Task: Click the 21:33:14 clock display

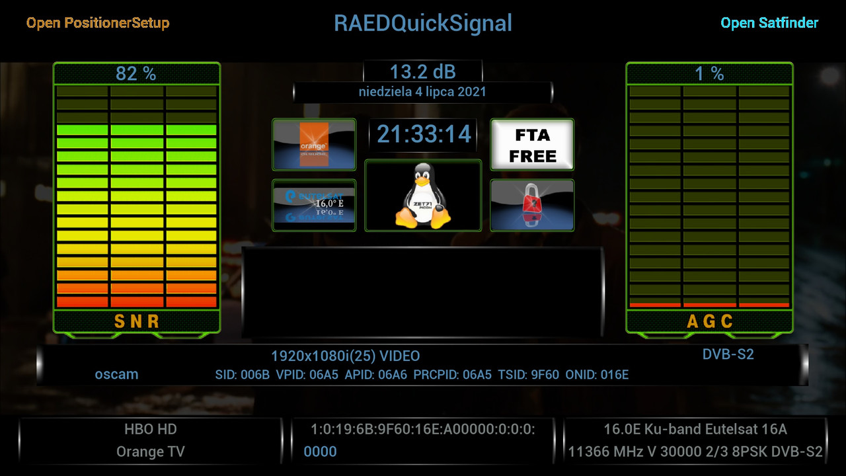Action: tap(424, 134)
